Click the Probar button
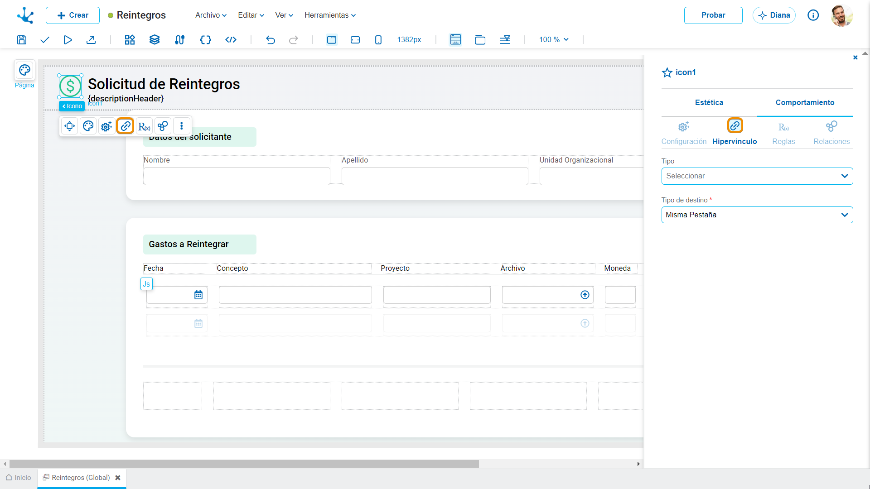 (x=713, y=15)
